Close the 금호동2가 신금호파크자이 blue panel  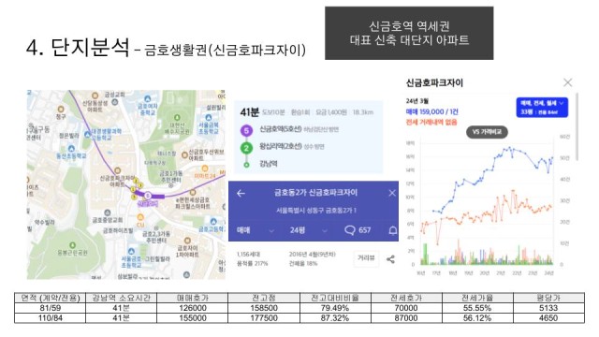pos(392,193)
